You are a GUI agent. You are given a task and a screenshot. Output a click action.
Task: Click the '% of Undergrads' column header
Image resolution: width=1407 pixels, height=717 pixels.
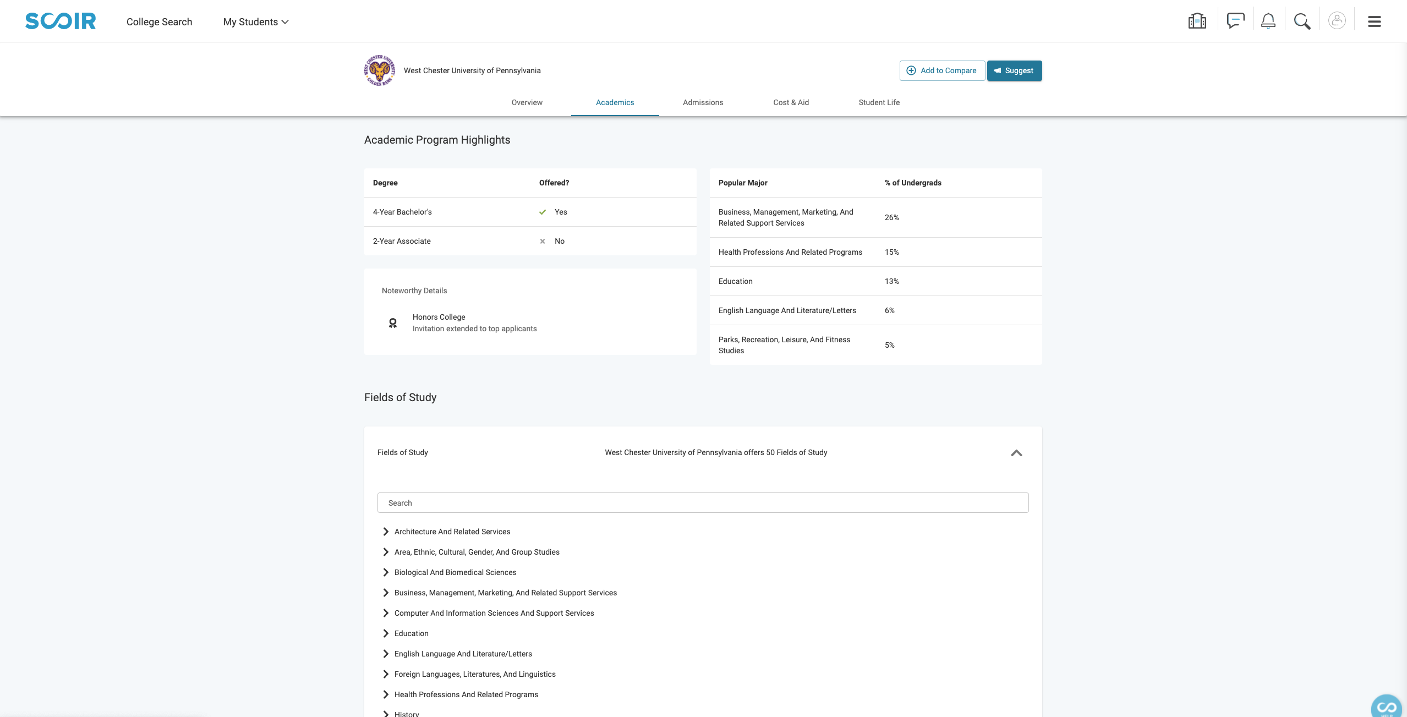(x=913, y=183)
